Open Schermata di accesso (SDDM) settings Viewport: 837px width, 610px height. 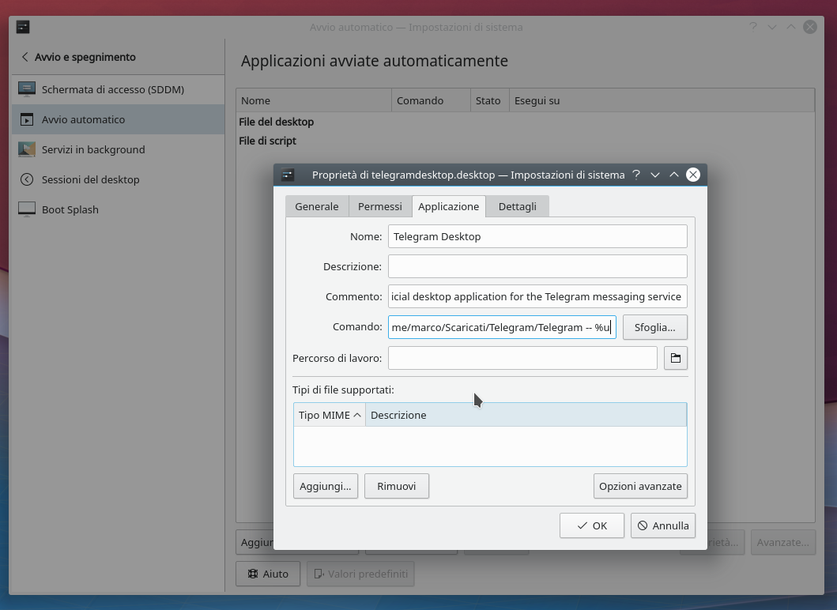118,89
